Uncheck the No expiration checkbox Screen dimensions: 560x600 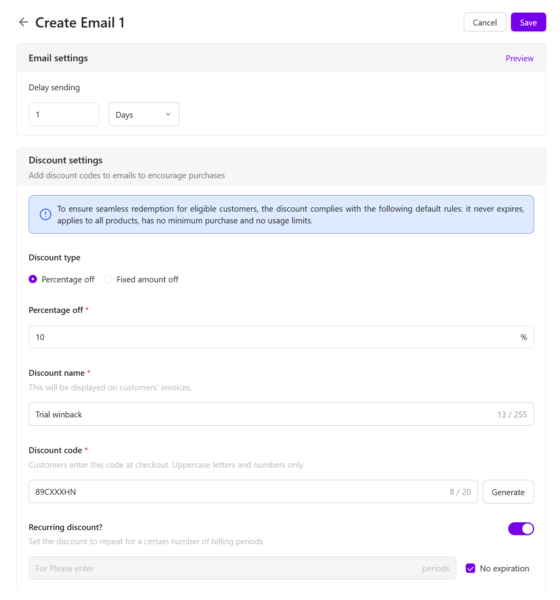[470, 568]
